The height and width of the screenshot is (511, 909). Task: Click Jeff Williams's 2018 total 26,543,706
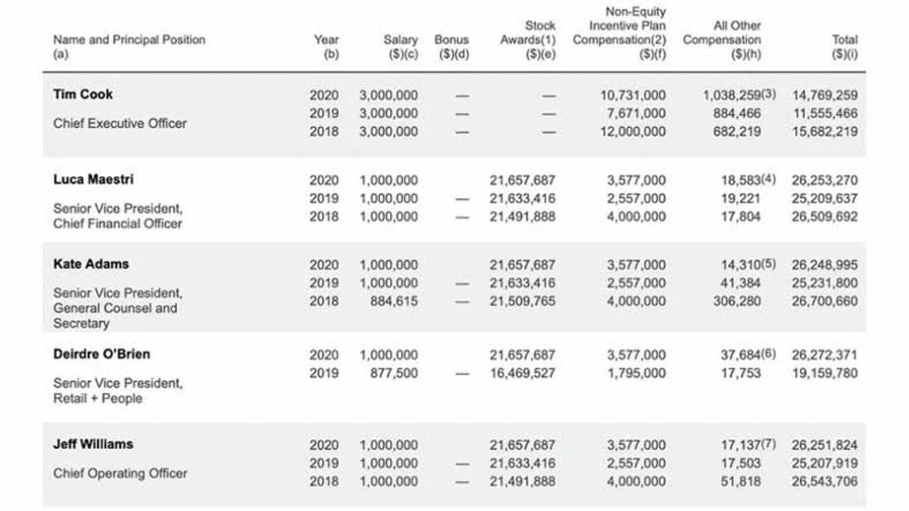[825, 481]
